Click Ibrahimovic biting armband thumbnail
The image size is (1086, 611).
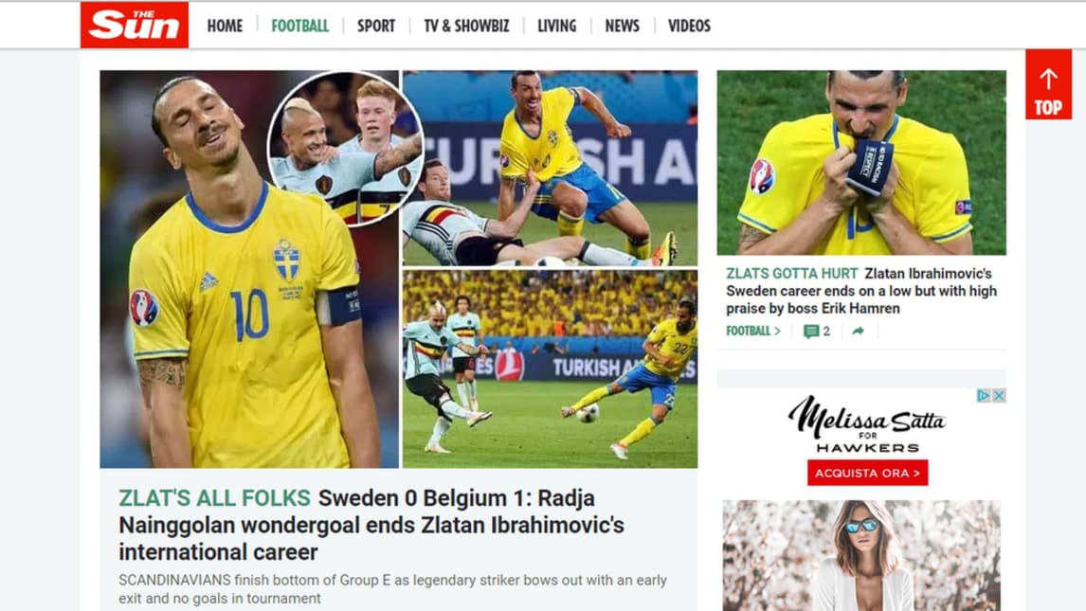pyautogui.click(x=861, y=163)
